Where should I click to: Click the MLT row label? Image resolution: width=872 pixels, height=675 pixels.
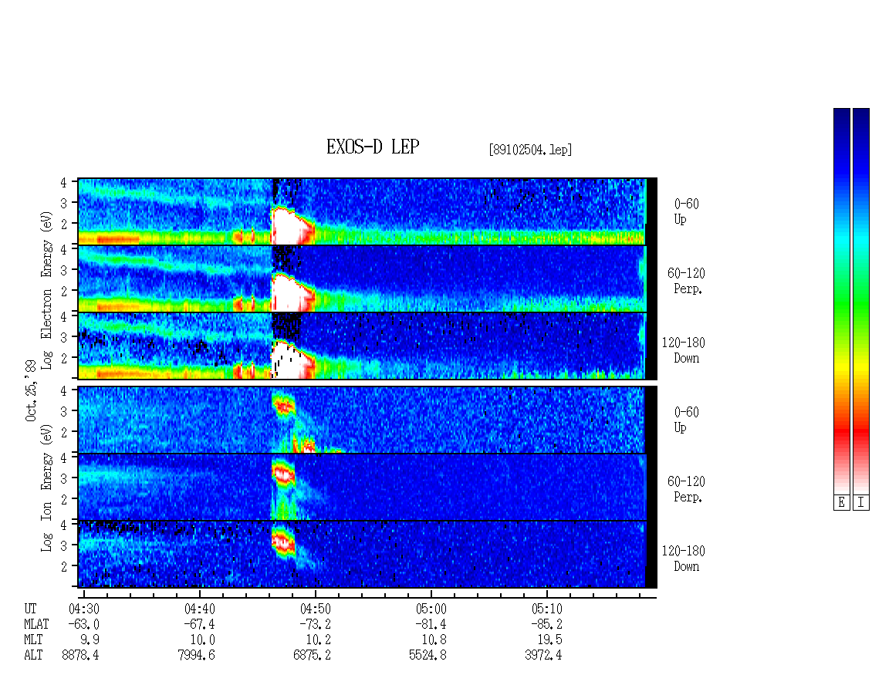click(33, 640)
